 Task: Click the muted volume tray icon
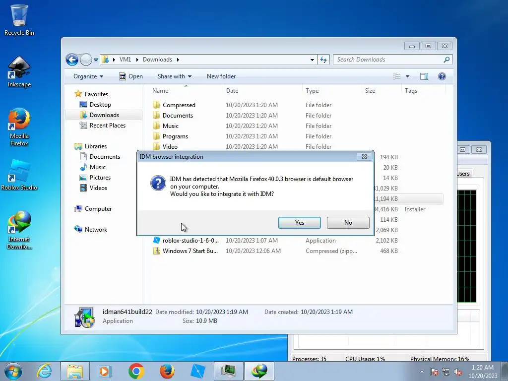458,372
